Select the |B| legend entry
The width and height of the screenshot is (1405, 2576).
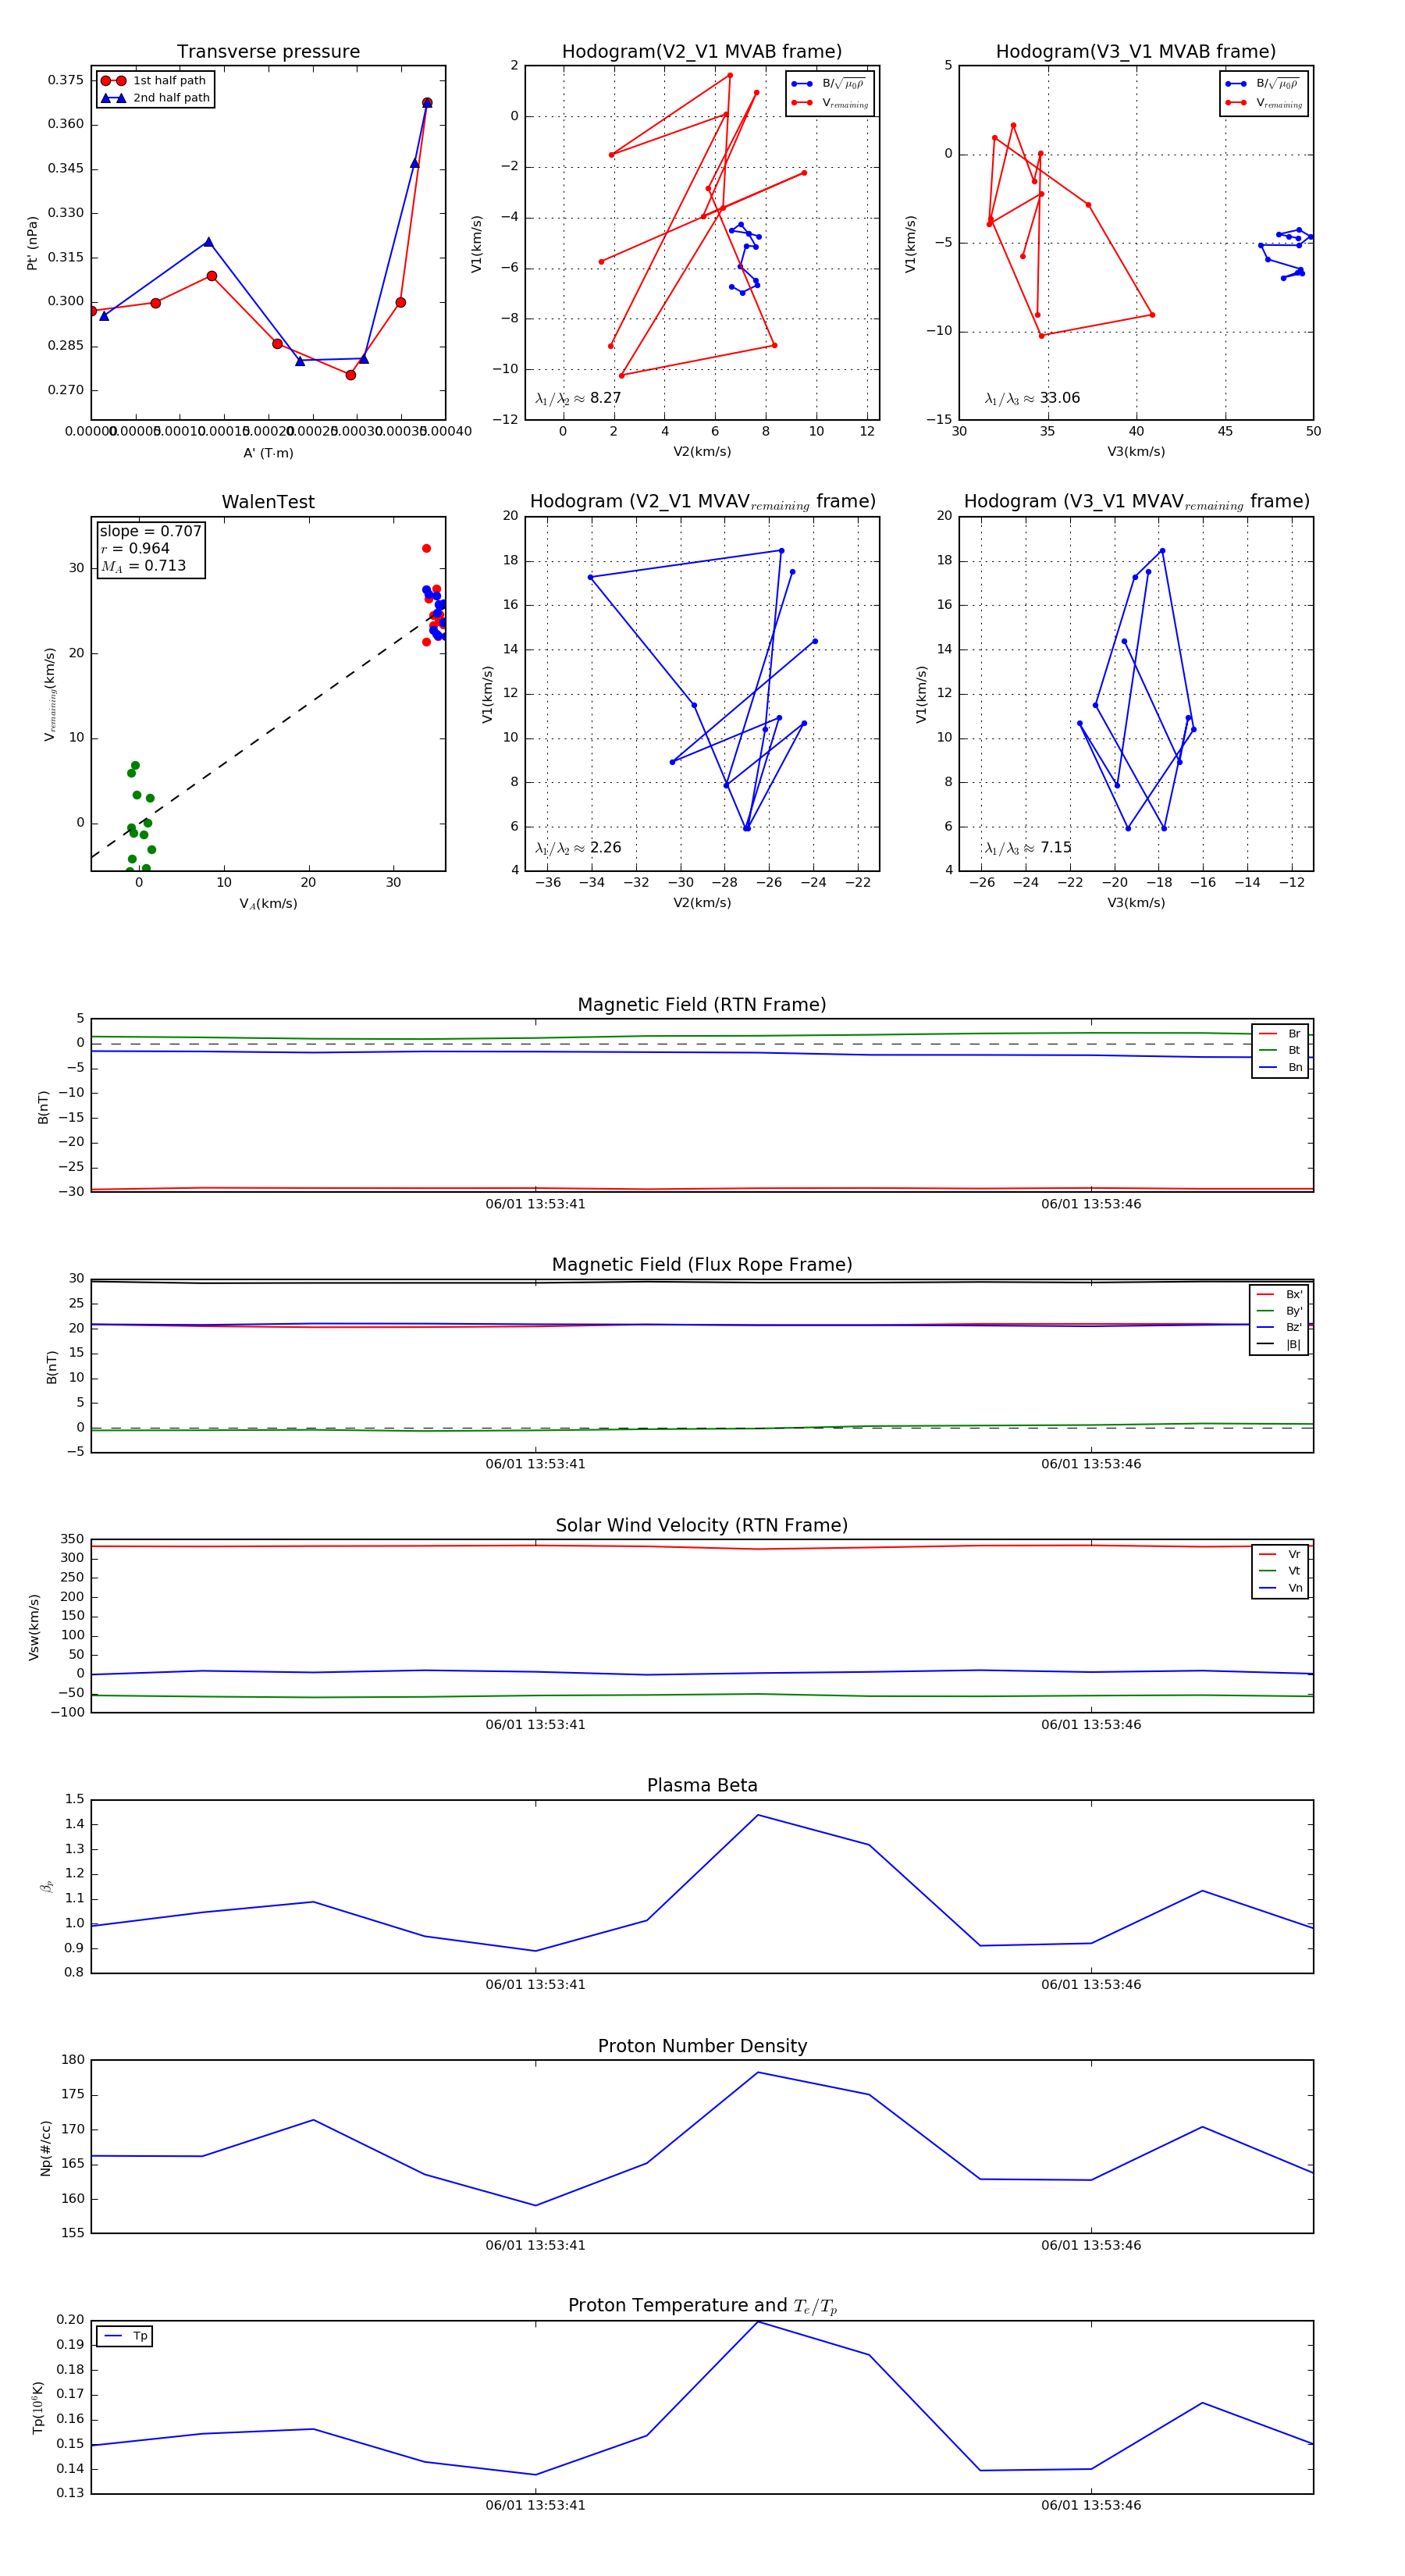[x=1279, y=1344]
